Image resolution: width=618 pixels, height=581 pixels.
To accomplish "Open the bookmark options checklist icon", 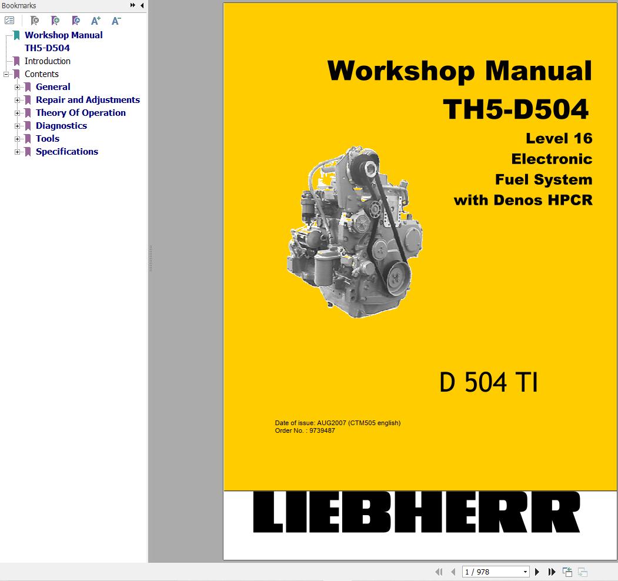I will tap(9, 20).
